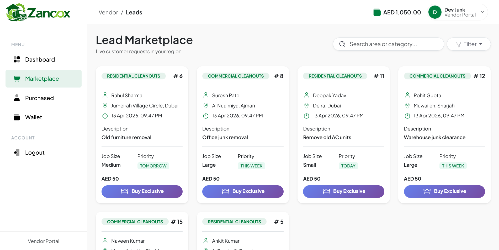Click THIS WEEK badge on Suresh Patel's card

pyautogui.click(x=251, y=166)
